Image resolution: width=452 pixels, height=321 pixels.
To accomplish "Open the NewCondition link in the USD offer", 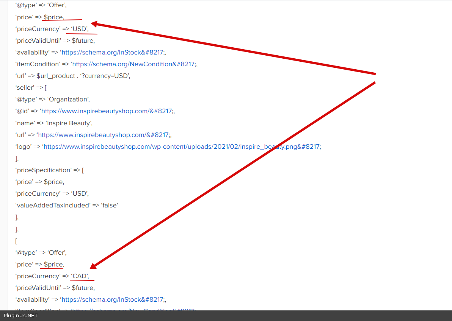I will (x=133, y=64).
